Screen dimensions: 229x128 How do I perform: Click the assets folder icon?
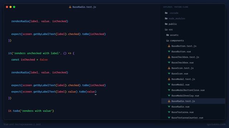click(167, 35)
